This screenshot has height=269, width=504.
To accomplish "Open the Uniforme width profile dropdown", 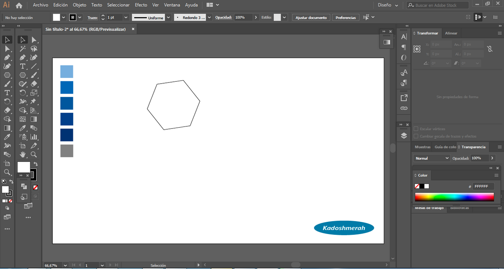I will pyautogui.click(x=169, y=17).
